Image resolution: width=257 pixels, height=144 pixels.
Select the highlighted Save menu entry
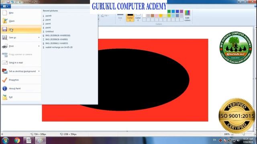[21, 29]
